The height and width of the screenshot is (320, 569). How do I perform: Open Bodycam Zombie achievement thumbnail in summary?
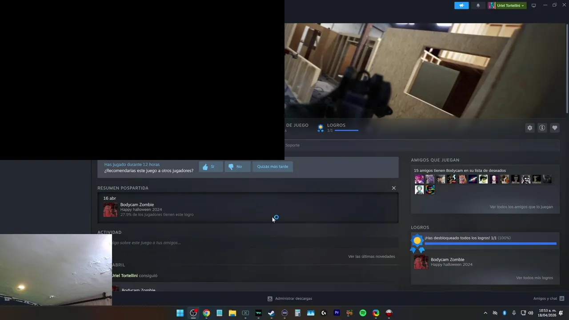point(111,210)
